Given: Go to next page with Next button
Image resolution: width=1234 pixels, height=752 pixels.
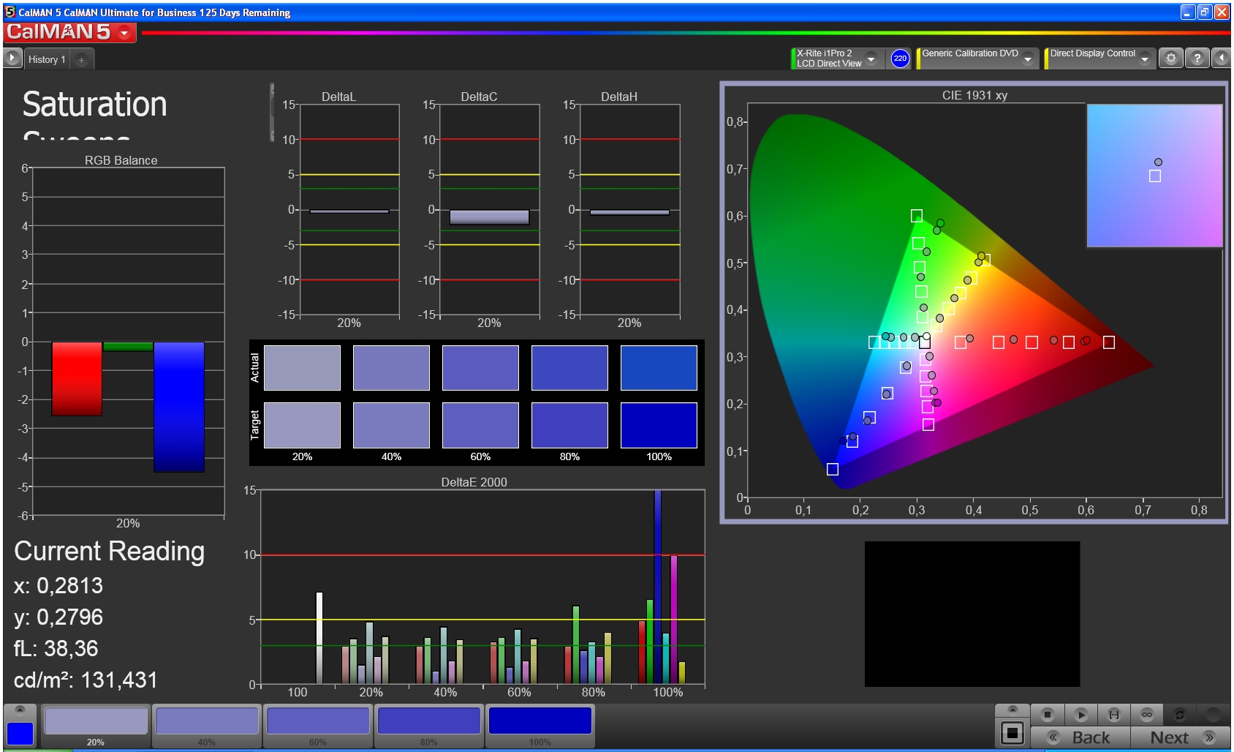Looking at the screenshot, I should click(x=1181, y=737).
